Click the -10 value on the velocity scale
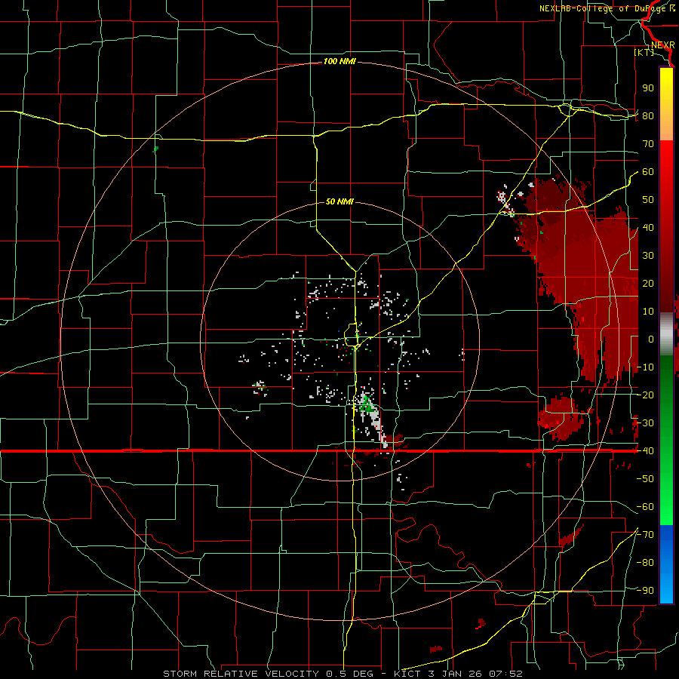Image resolution: width=679 pixels, height=679 pixels. pos(645,367)
